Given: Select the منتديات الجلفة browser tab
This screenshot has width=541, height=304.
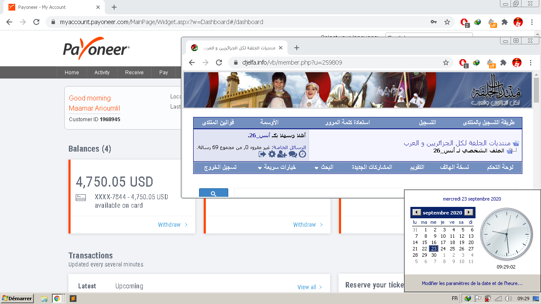Looking at the screenshot, I should tap(237, 48).
